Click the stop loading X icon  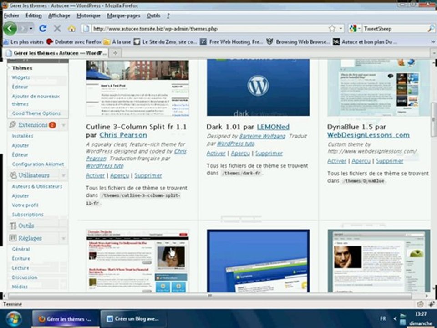[x=57, y=28]
